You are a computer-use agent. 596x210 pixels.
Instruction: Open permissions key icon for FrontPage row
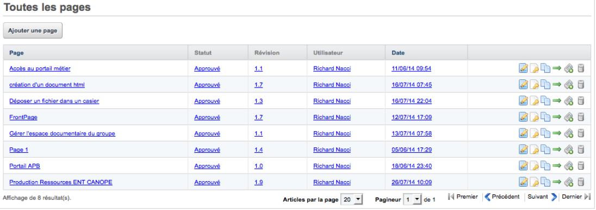tap(535, 118)
